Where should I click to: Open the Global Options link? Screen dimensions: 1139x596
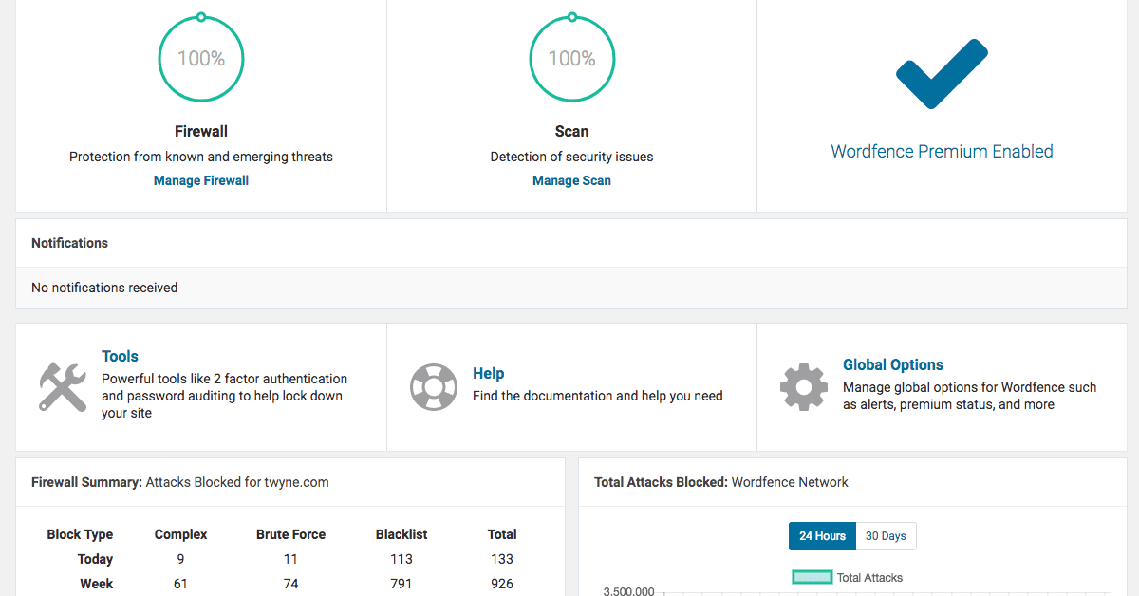click(x=893, y=365)
